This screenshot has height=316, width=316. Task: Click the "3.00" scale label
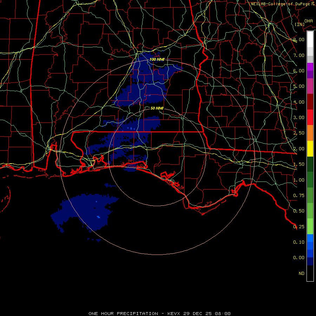299,118
